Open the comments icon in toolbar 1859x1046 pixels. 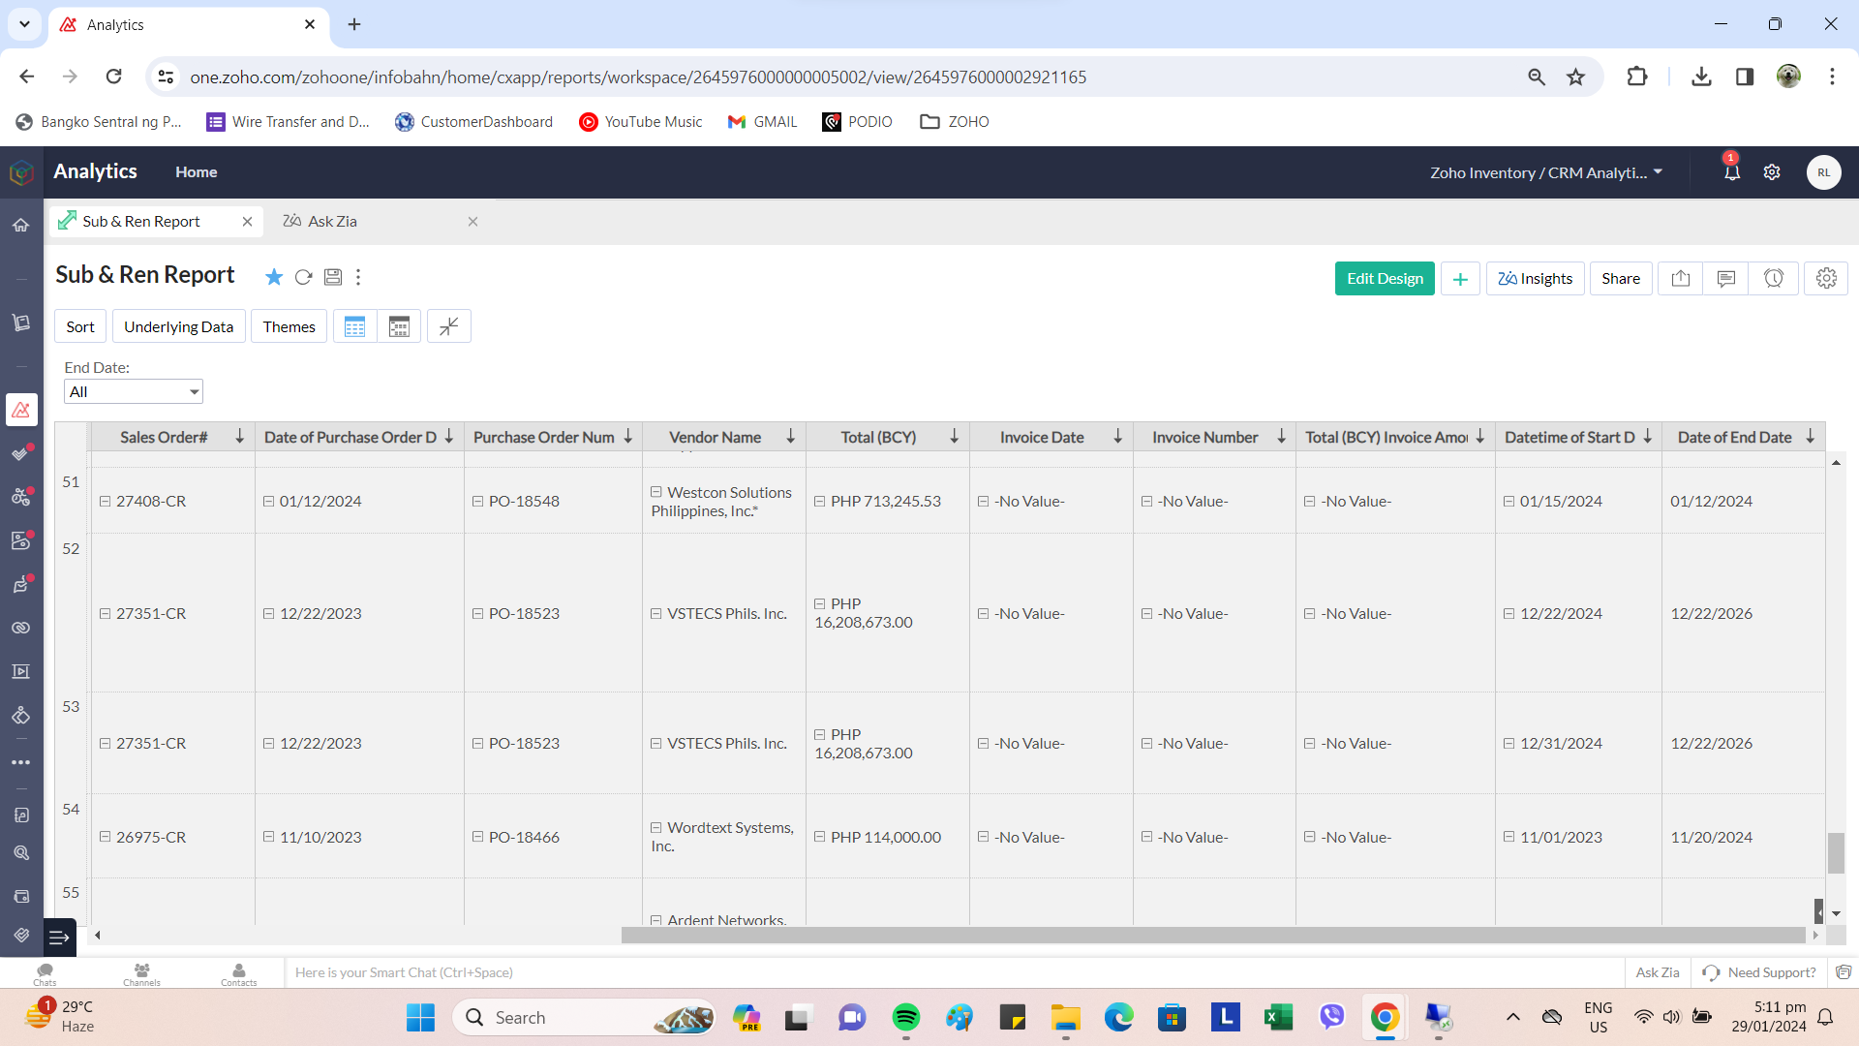1725,279
